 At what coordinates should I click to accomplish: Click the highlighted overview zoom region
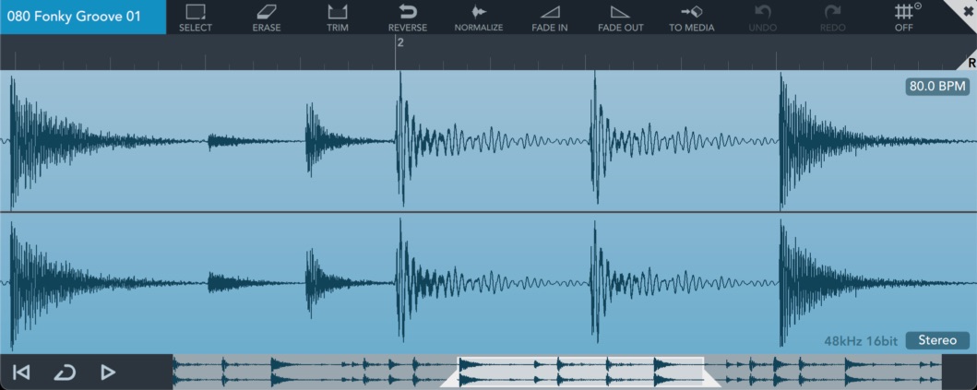click(580, 372)
